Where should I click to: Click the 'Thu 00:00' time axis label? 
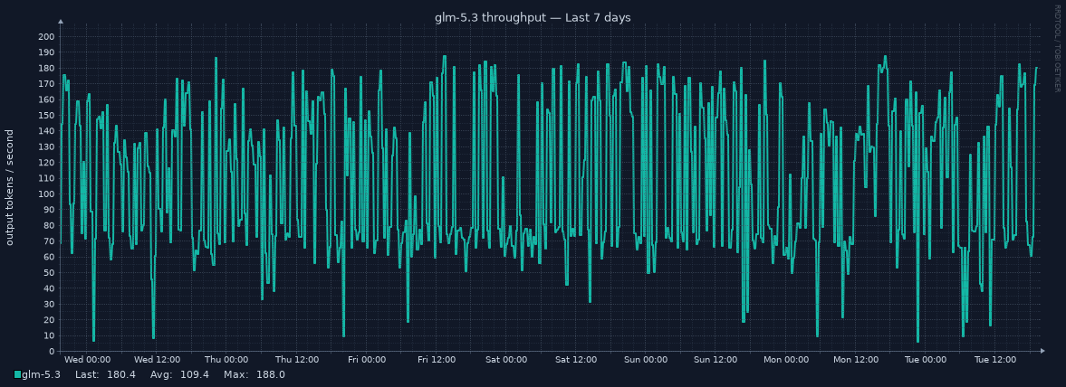coord(226,360)
